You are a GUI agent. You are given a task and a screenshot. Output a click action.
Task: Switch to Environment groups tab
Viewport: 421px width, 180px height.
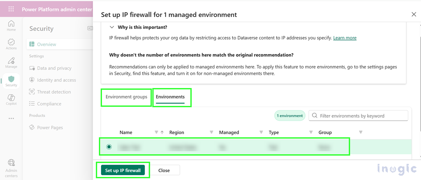point(126,97)
